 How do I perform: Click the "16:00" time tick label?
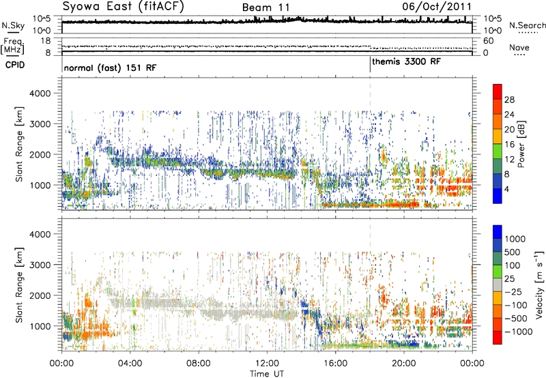(x=335, y=364)
